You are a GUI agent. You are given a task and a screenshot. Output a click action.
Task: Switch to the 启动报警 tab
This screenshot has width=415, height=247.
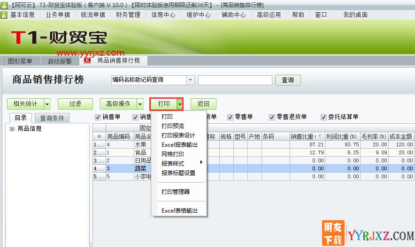[x=60, y=61]
